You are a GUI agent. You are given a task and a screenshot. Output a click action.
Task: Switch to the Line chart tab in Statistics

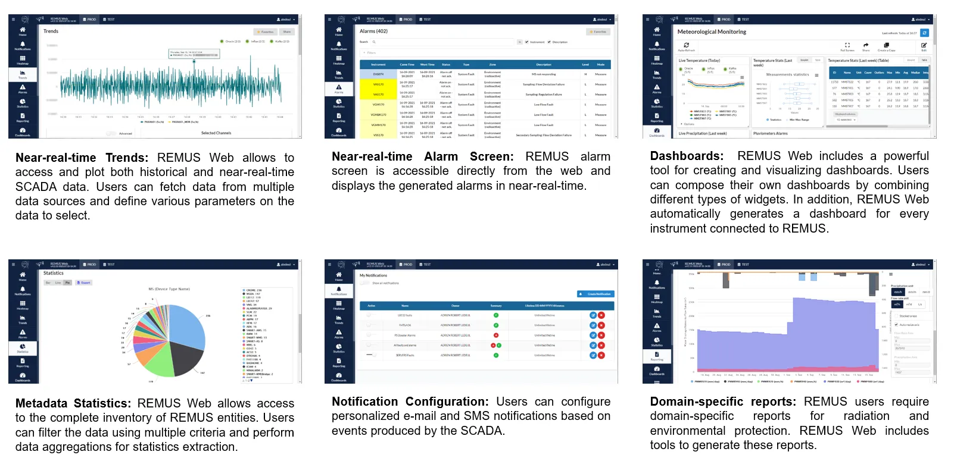58,283
